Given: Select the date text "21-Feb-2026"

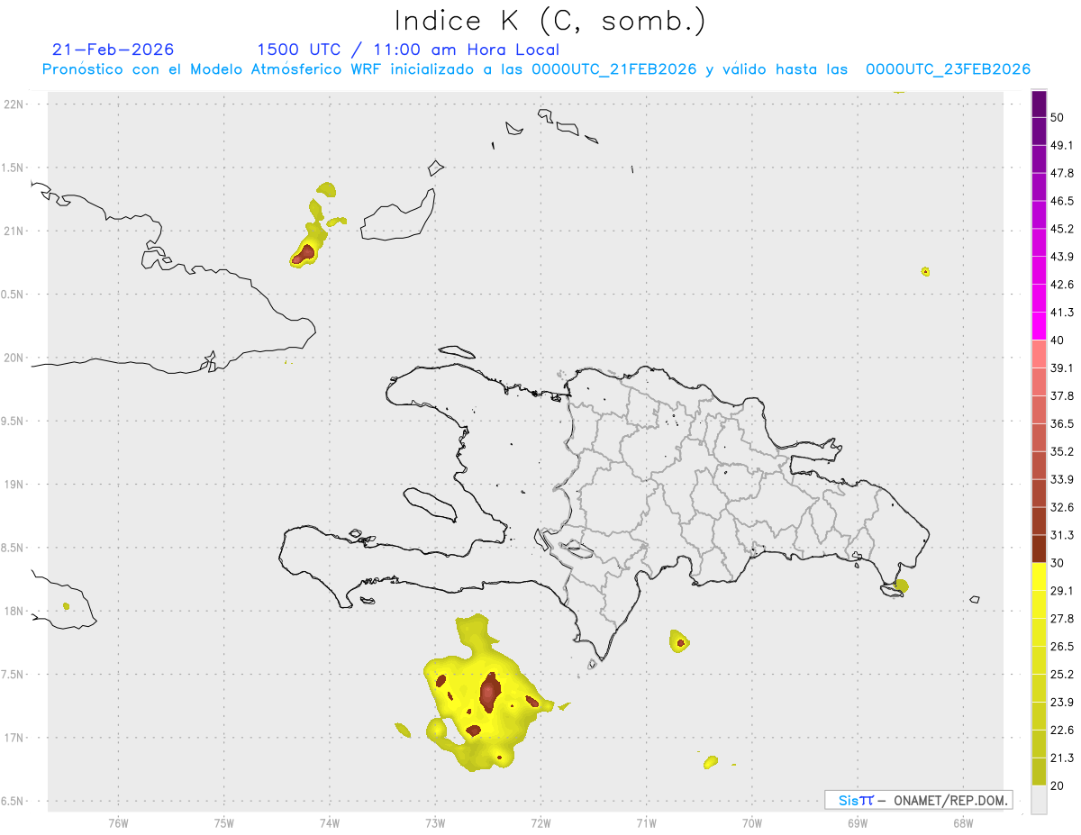Looking at the screenshot, I should pyautogui.click(x=114, y=50).
